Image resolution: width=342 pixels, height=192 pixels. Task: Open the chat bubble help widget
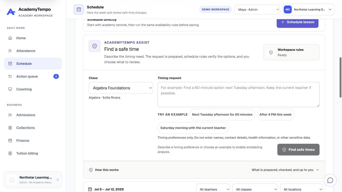[330, 180]
